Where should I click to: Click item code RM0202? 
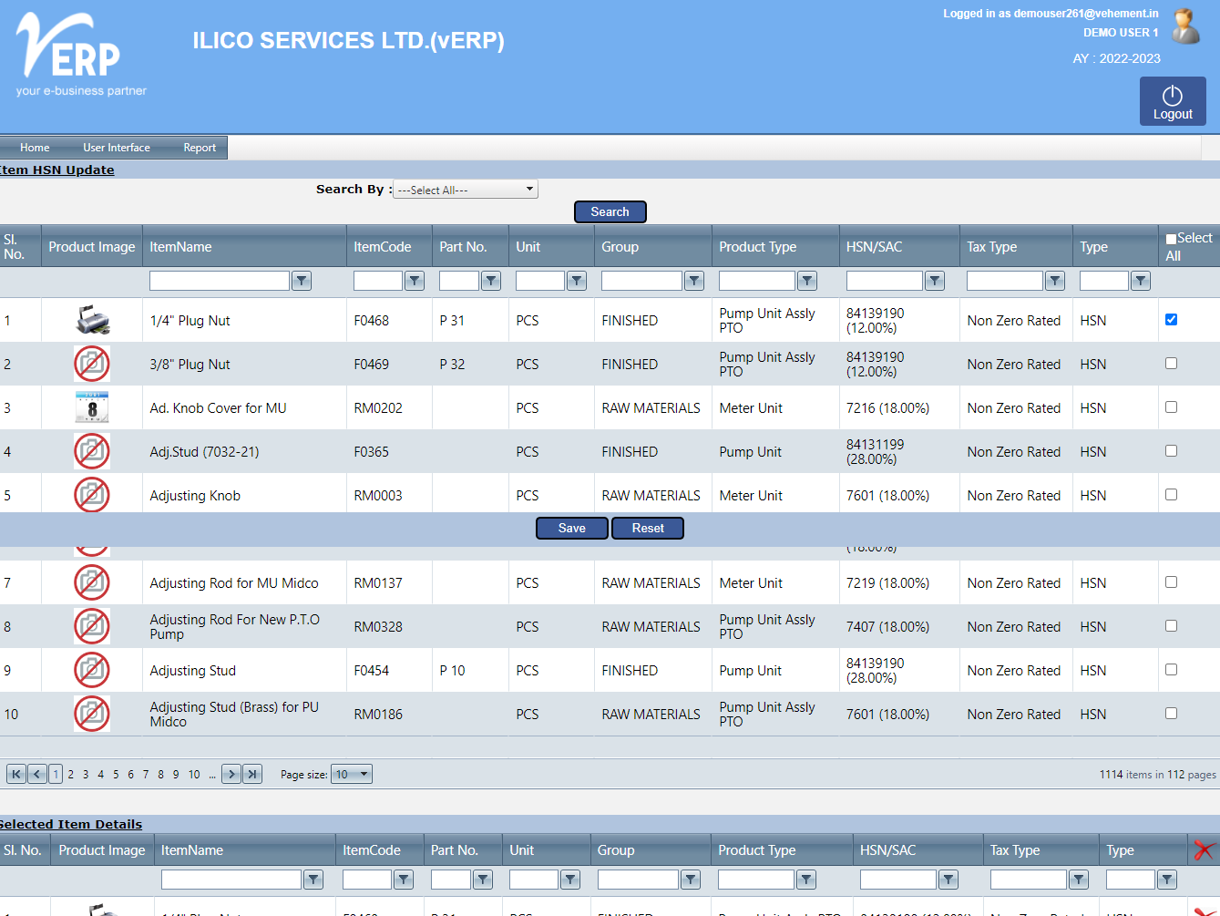[378, 408]
